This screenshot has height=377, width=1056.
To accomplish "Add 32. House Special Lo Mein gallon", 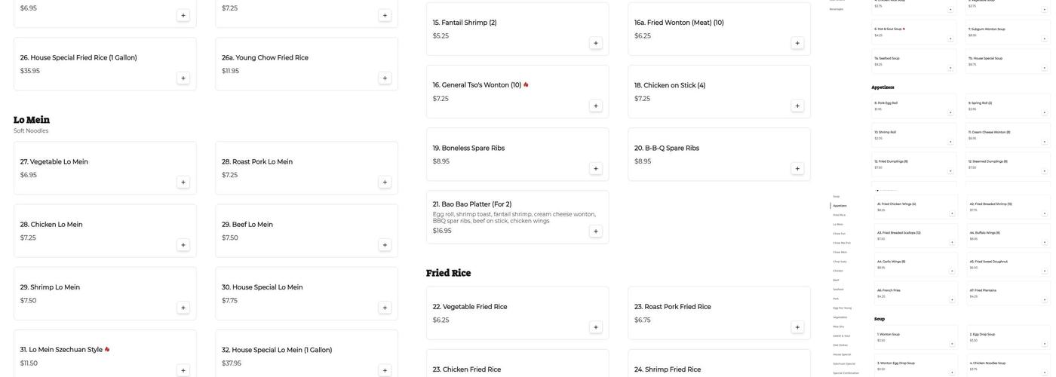I will 385,370.
